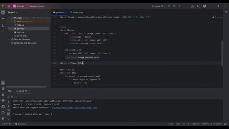Open the Commit tool window
This screenshot has height=129, width=229.
click(x=3, y=18)
